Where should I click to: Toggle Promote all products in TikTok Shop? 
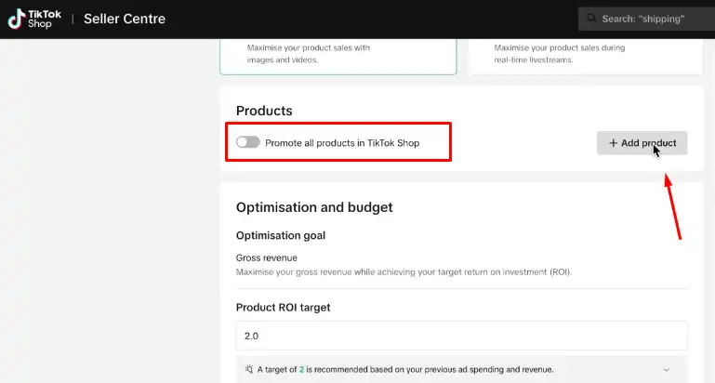(x=248, y=142)
